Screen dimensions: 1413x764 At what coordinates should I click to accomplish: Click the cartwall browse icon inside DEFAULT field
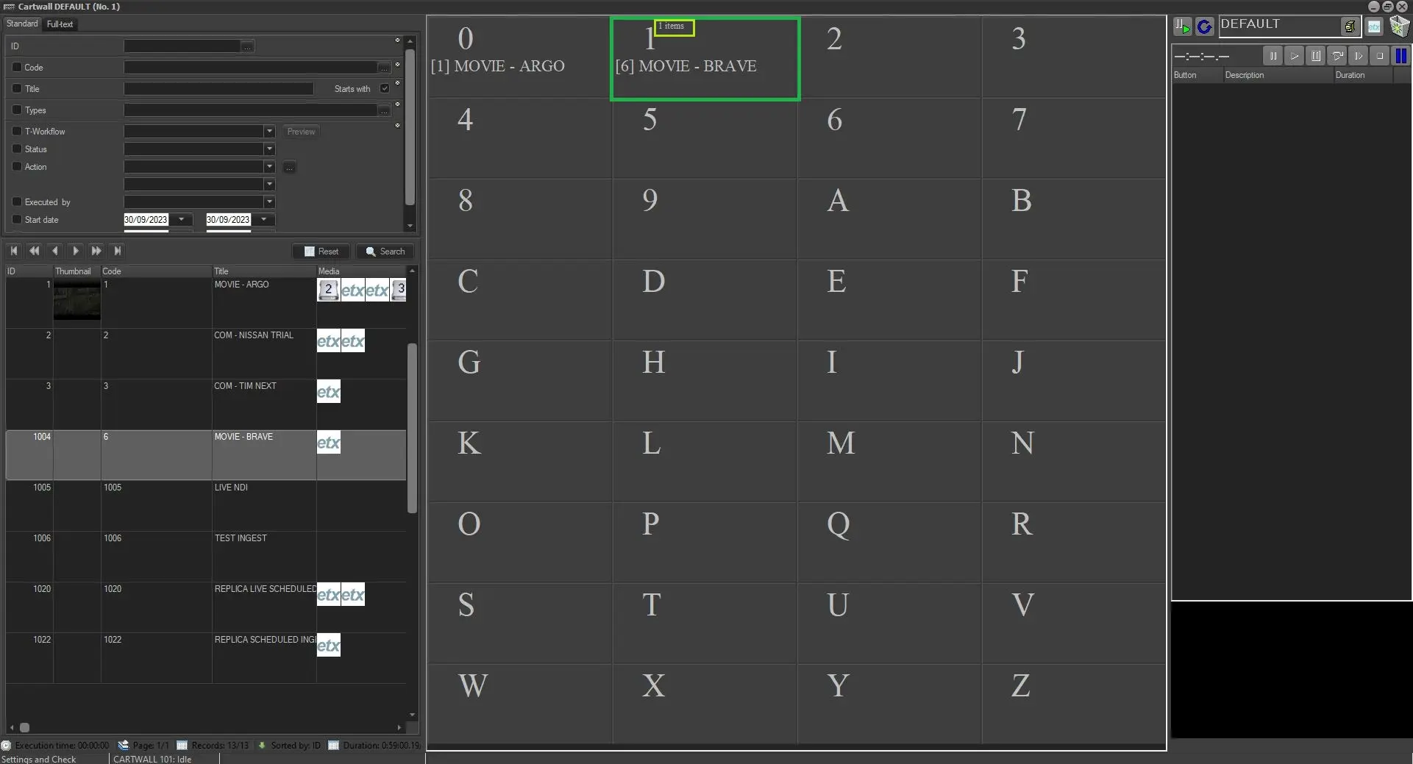click(x=1350, y=26)
